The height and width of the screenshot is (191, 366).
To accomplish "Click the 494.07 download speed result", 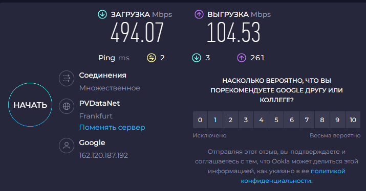I will tap(137, 32).
